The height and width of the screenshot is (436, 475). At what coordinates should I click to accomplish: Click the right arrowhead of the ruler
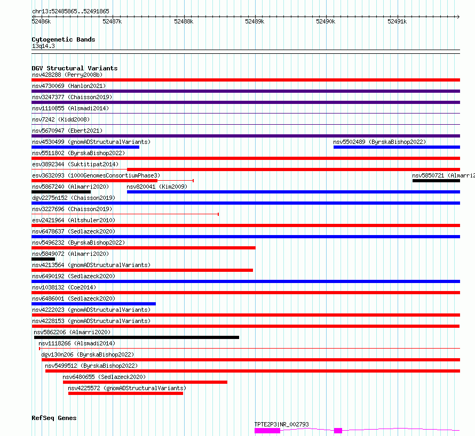pos(458,17)
